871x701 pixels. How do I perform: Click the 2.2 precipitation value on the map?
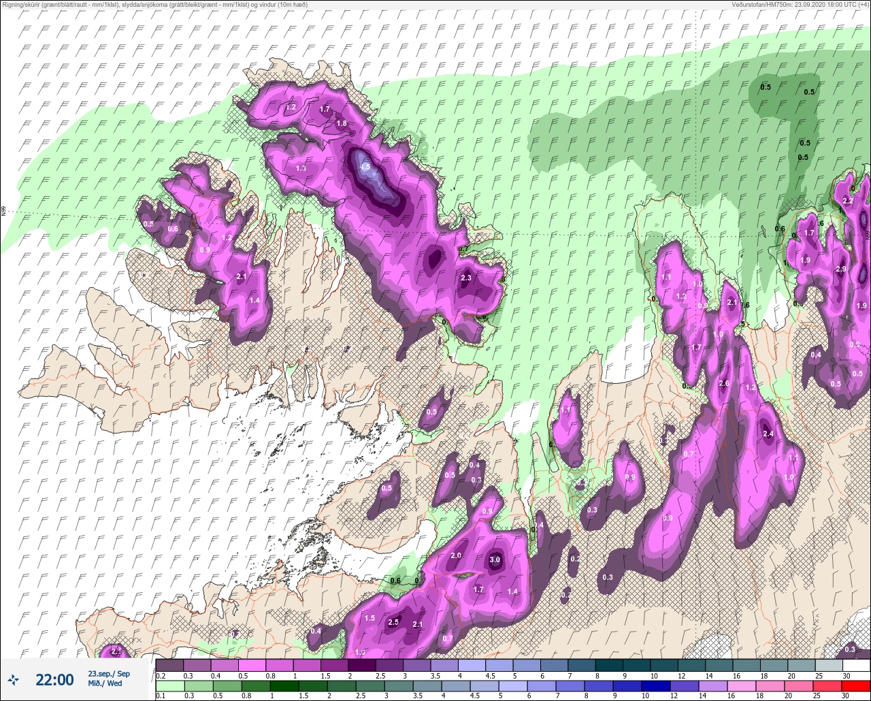848,201
